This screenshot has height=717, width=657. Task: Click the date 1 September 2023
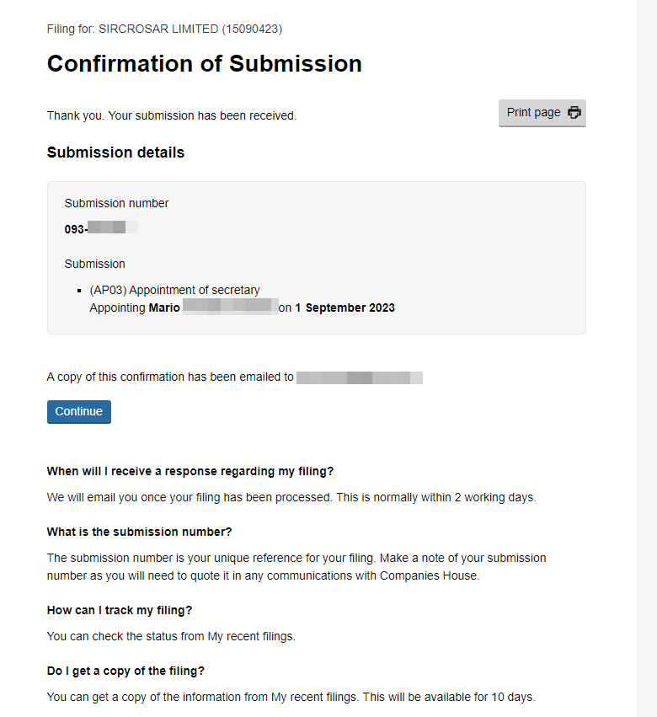tap(345, 308)
